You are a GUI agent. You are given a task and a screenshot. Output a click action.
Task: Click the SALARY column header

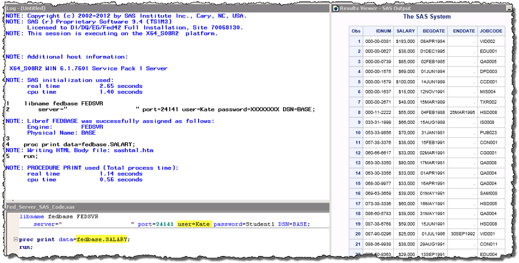406,31
